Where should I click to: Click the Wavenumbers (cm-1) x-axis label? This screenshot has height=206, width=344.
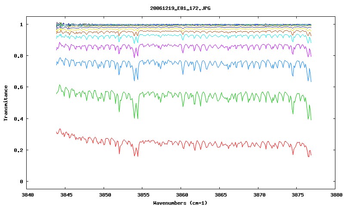(180, 203)
